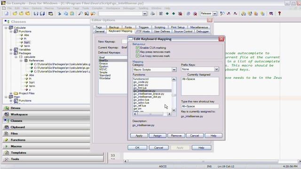301x169 pixels.
Task: Click Remove button in keyboard mapping dialog
Action: pyautogui.click(x=176, y=136)
